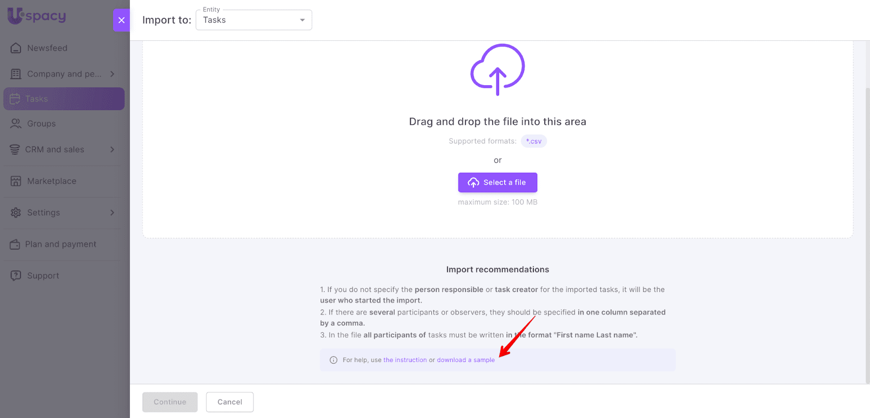The width and height of the screenshot is (870, 418).
Task: Click the Groups people icon
Action: tap(16, 124)
